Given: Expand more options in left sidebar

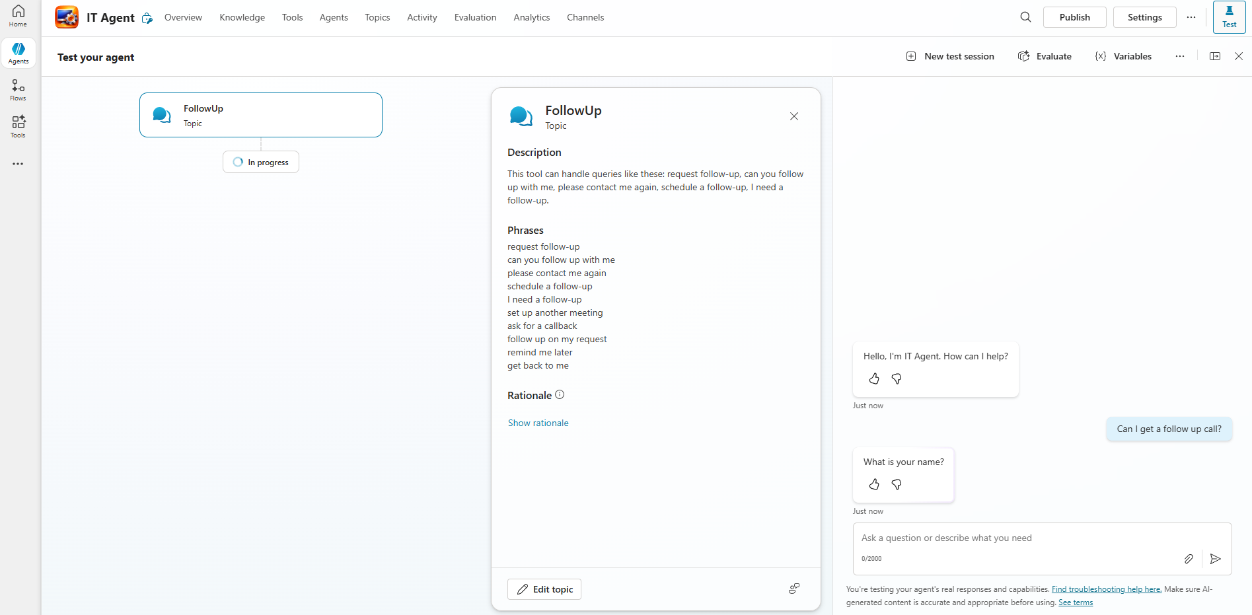Looking at the screenshot, I should (18, 164).
